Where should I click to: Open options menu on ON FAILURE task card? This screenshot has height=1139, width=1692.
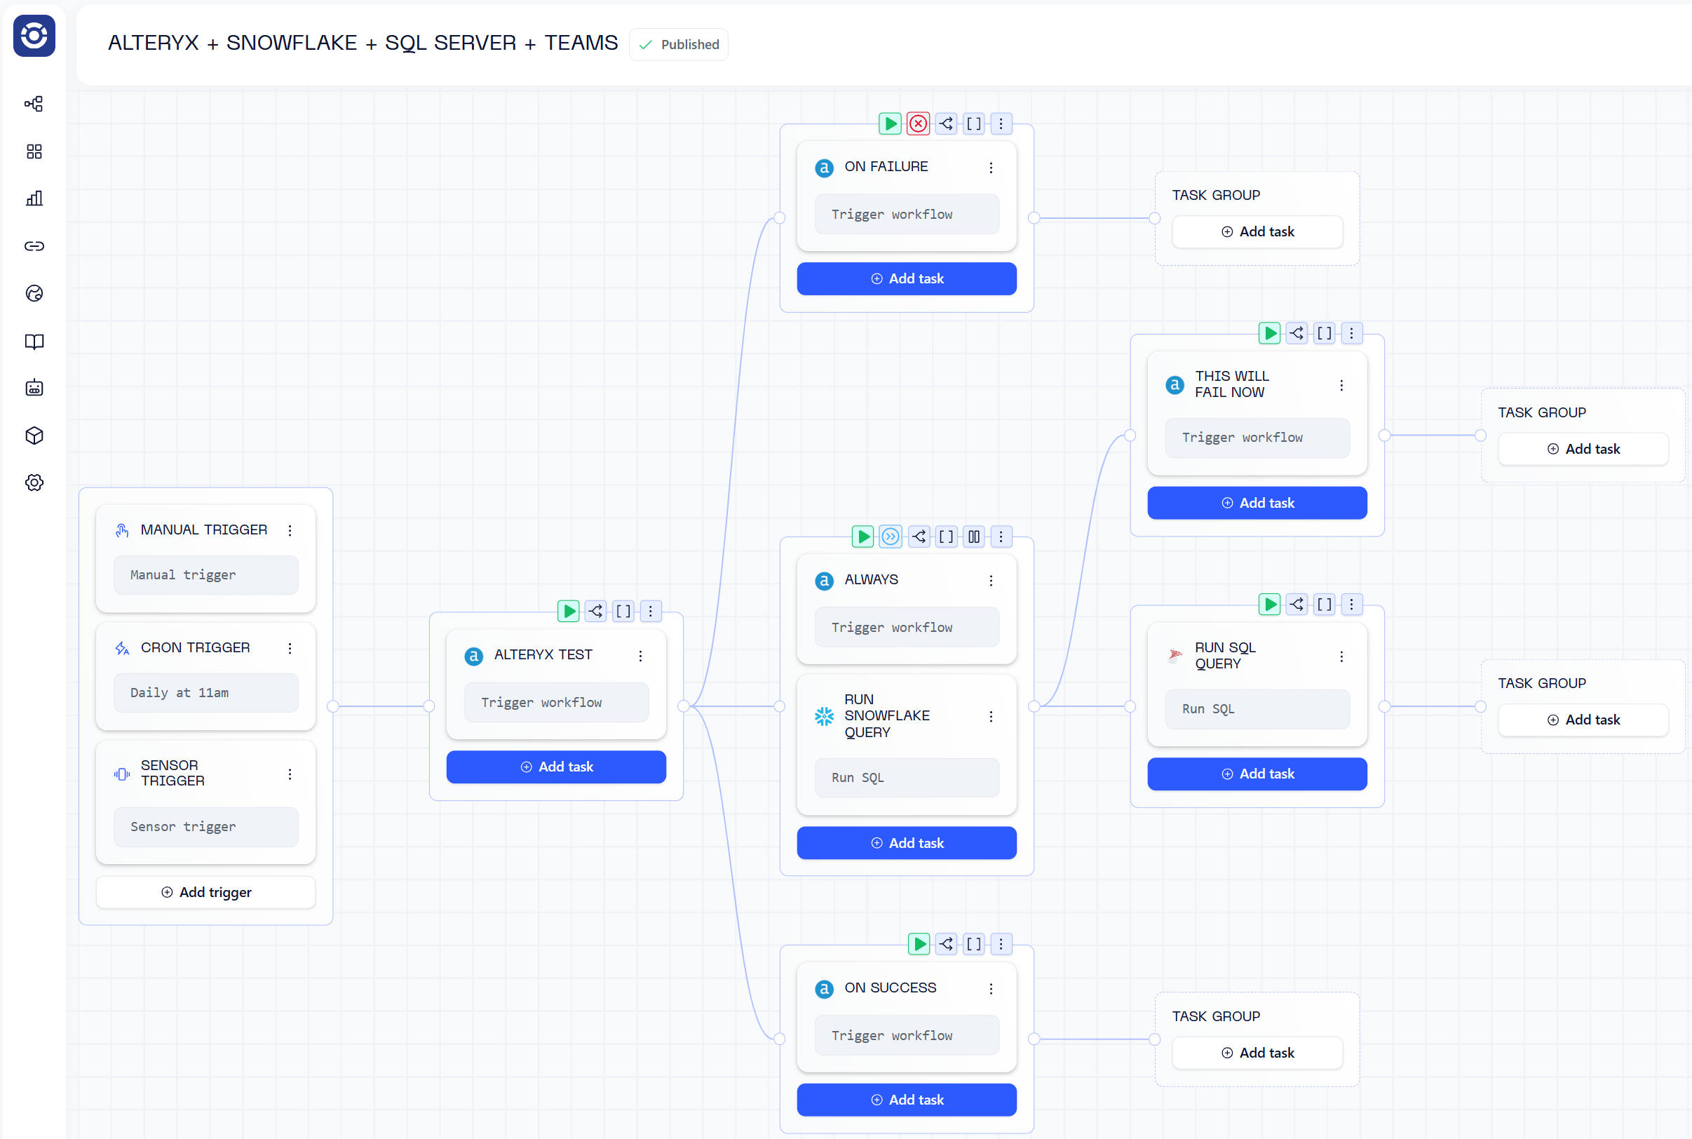(991, 168)
